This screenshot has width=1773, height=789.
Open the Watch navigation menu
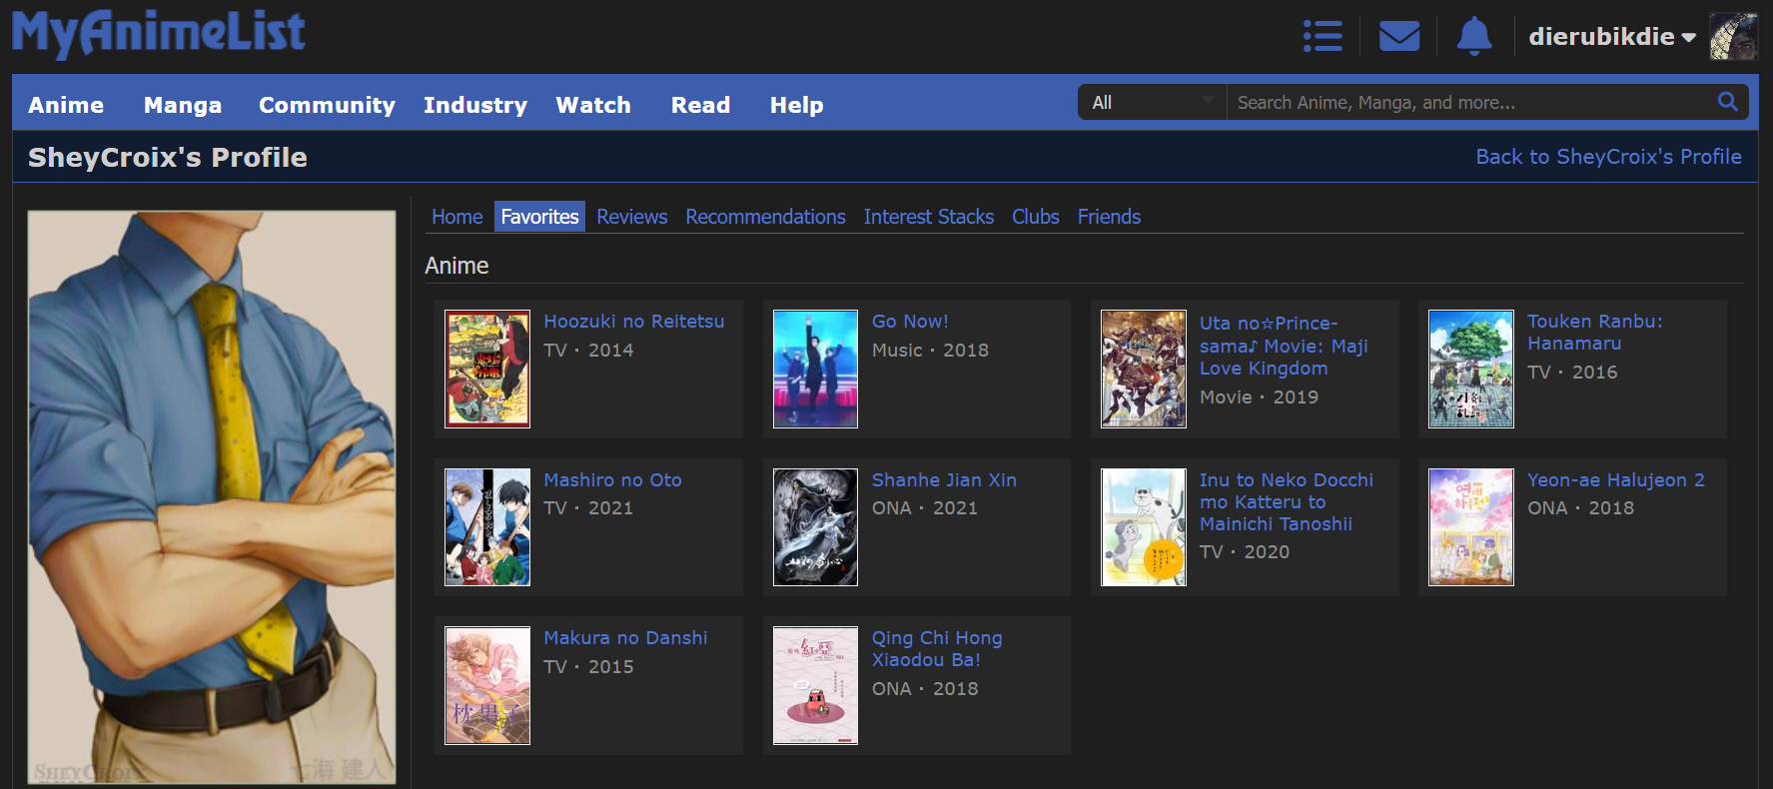(x=593, y=105)
